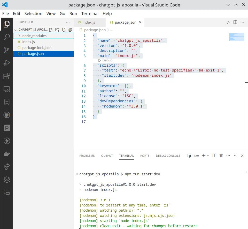
Task: Click the "devDependencies" key in editor
Action: [x=117, y=101]
